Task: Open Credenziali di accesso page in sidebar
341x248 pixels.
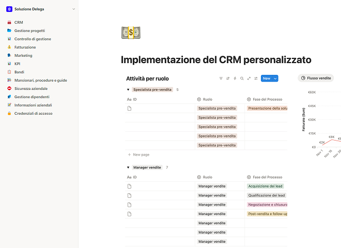Action: [x=33, y=113]
